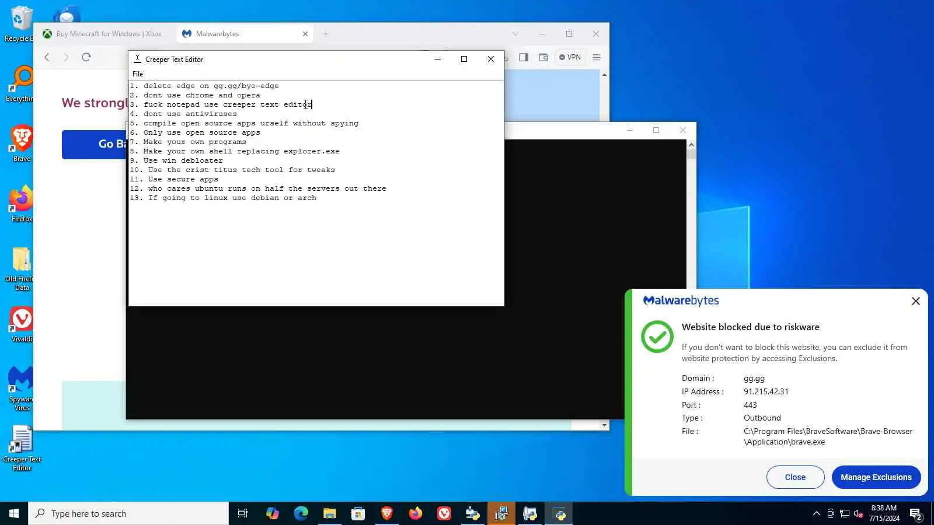Viewport: 934px width, 525px height.
Task: Click the Go Back button on blocked page
Action: pyautogui.click(x=94, y=144)
